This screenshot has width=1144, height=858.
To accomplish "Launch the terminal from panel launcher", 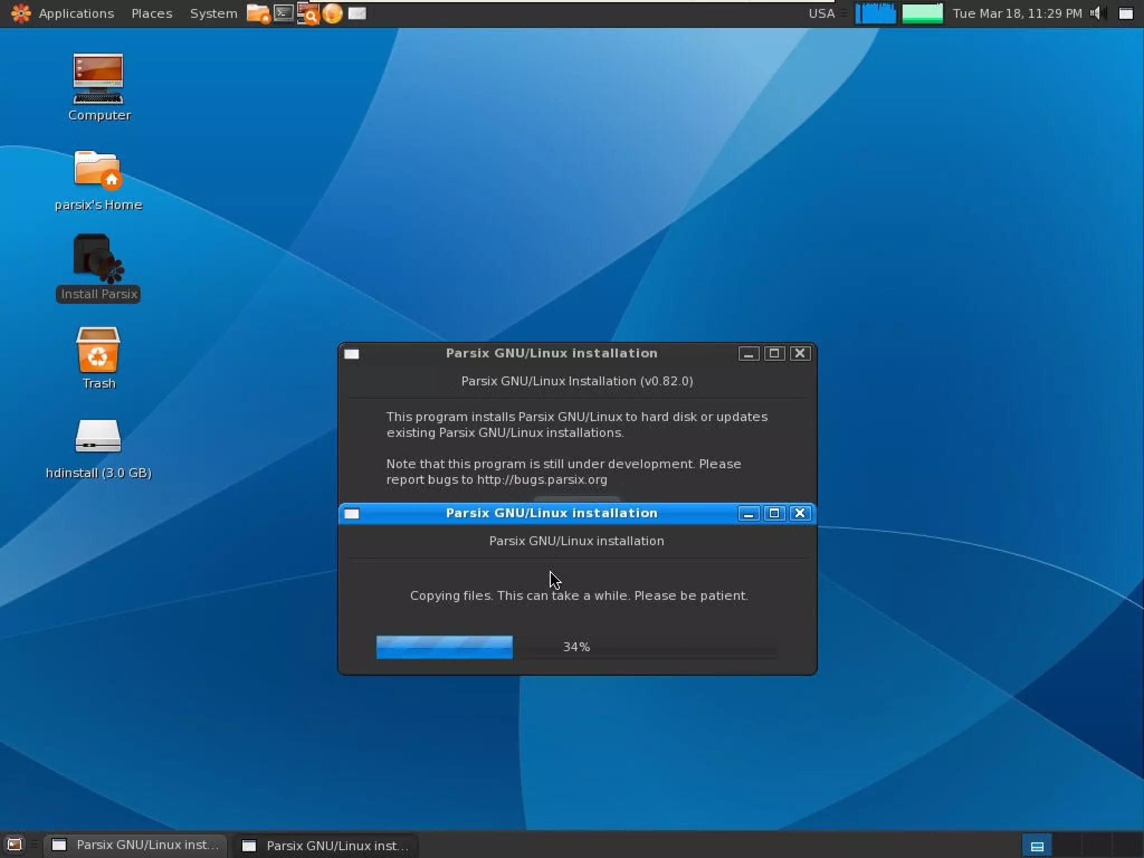I will pyautogui.click(x=284, y=13).
